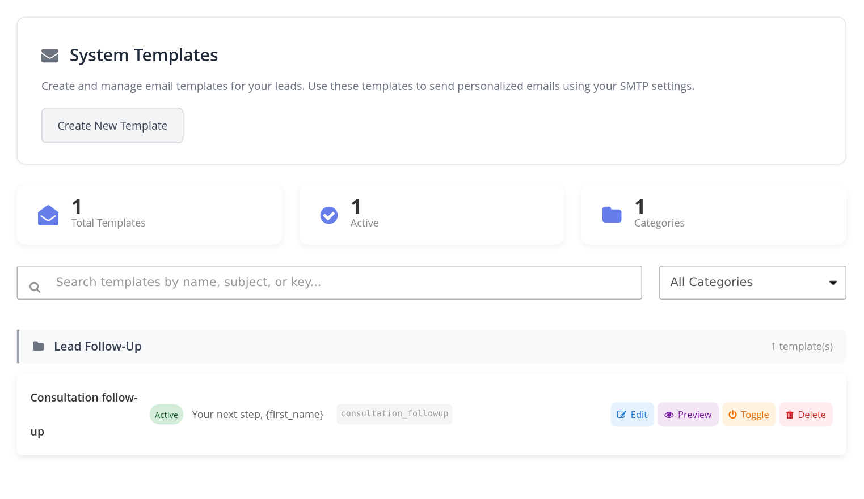Viewport: 864px width, 499px height.
Task: Toggle the Consultation follow-up template status
Action: [x=748, y=415]
